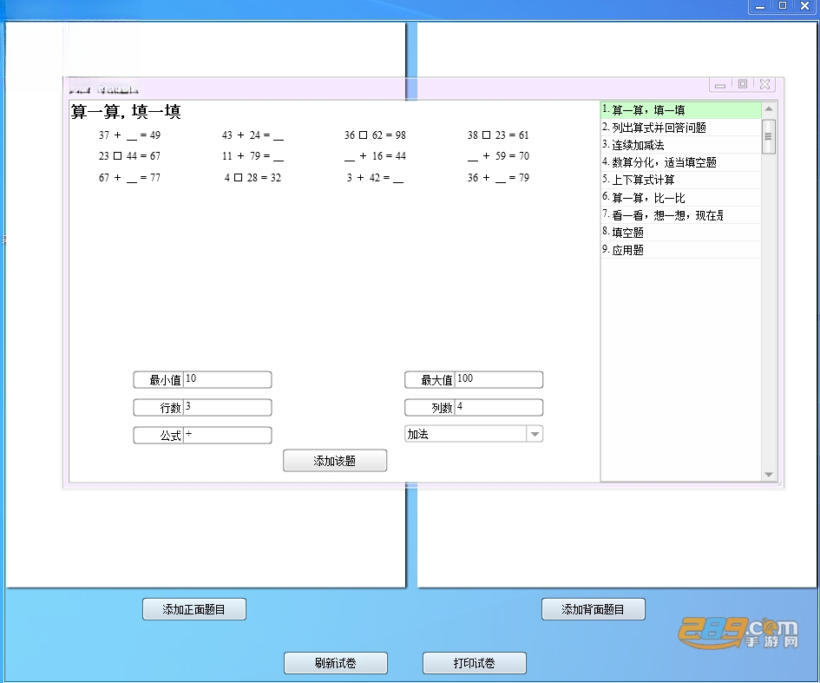The height and width of the screenshot is (683, 820).
Task: Click the equation 37 + __ = 49
Action: click(129, 135)
